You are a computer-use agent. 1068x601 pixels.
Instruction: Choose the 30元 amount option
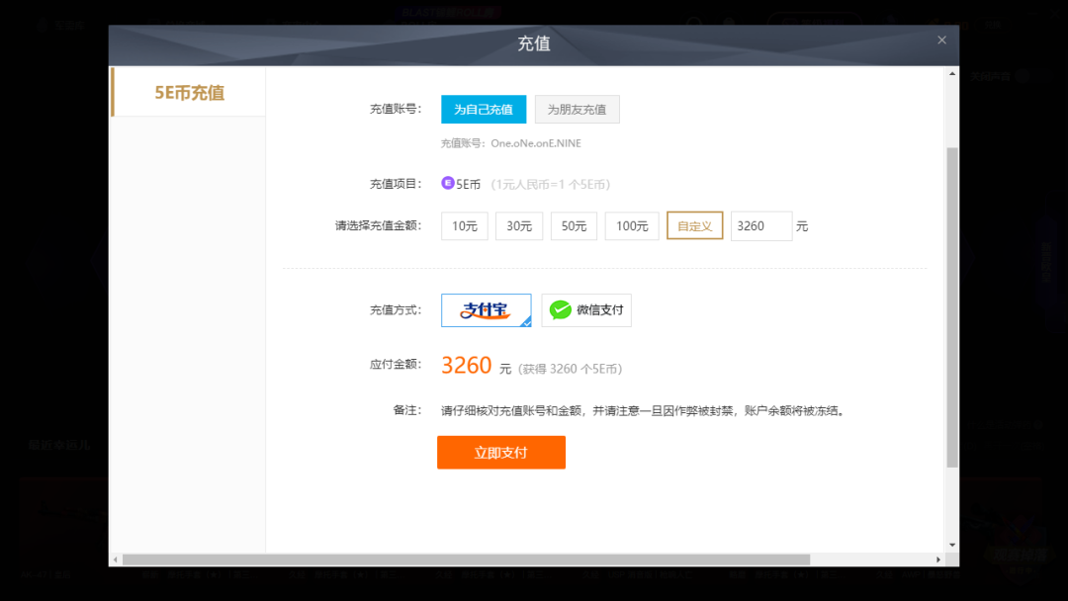519,226
